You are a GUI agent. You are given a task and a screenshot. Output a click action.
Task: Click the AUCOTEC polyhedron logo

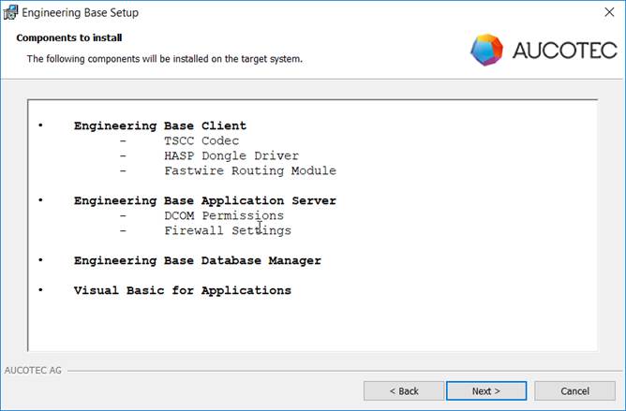pos(486,50)
